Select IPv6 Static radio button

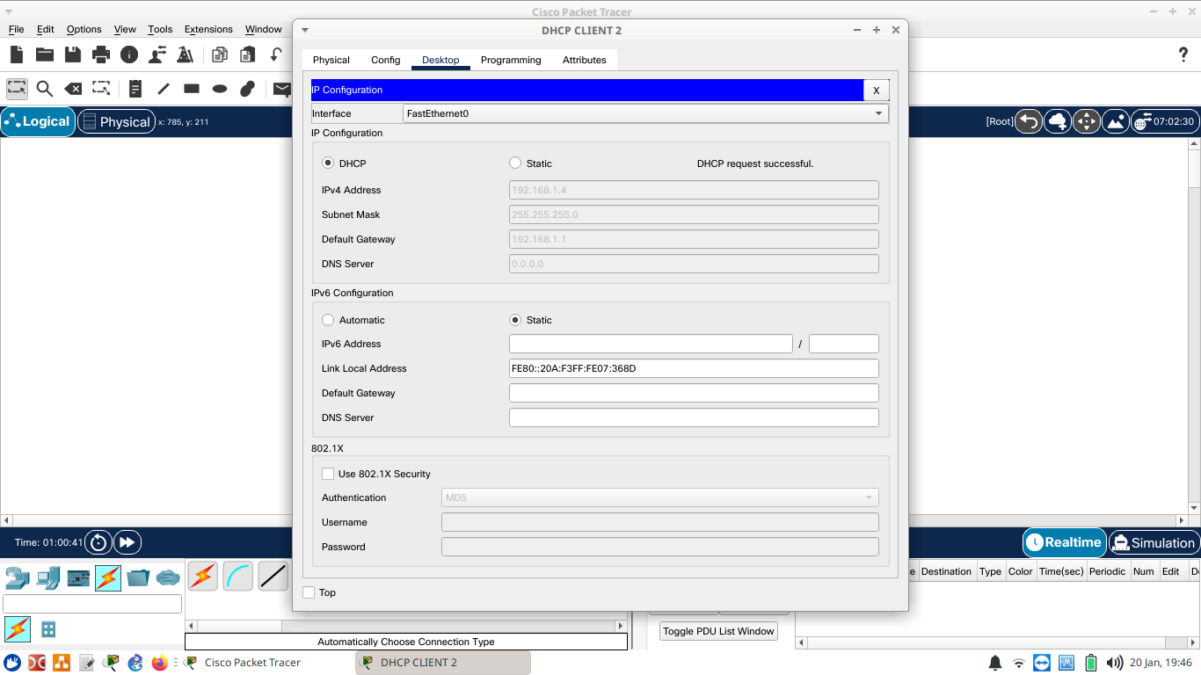(x=515, y=320)
